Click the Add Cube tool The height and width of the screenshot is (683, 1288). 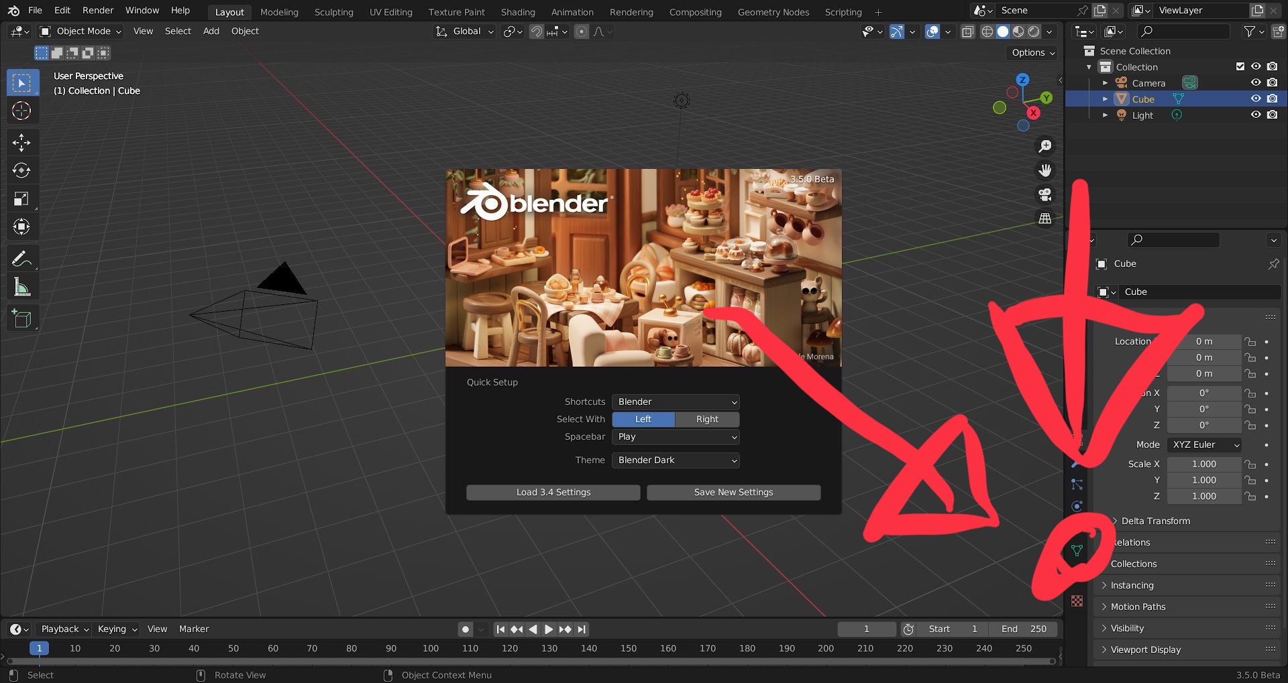pos(21,318)
